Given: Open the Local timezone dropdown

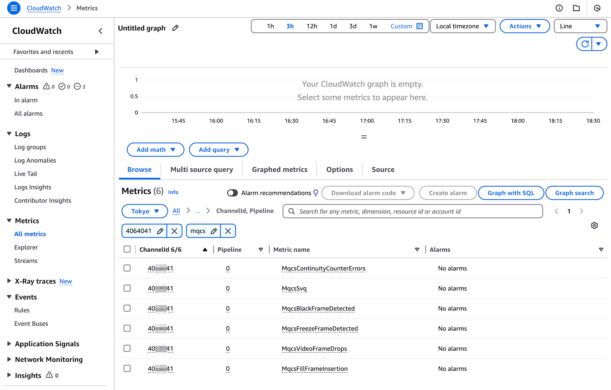Looking at the screenshot, I should pyautogui.click(x=463, y=26).
